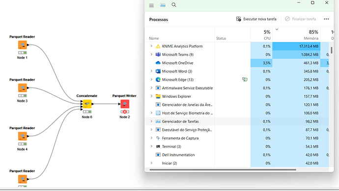The image size is (339, 191).
Task: Click the Parquet Writer node label
Action: tap(124, 95)
